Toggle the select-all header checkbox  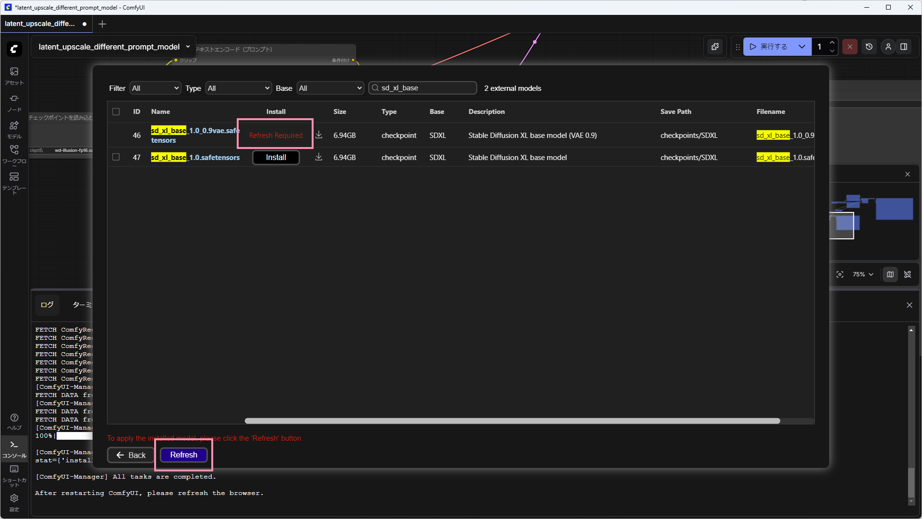coord(116,111)
